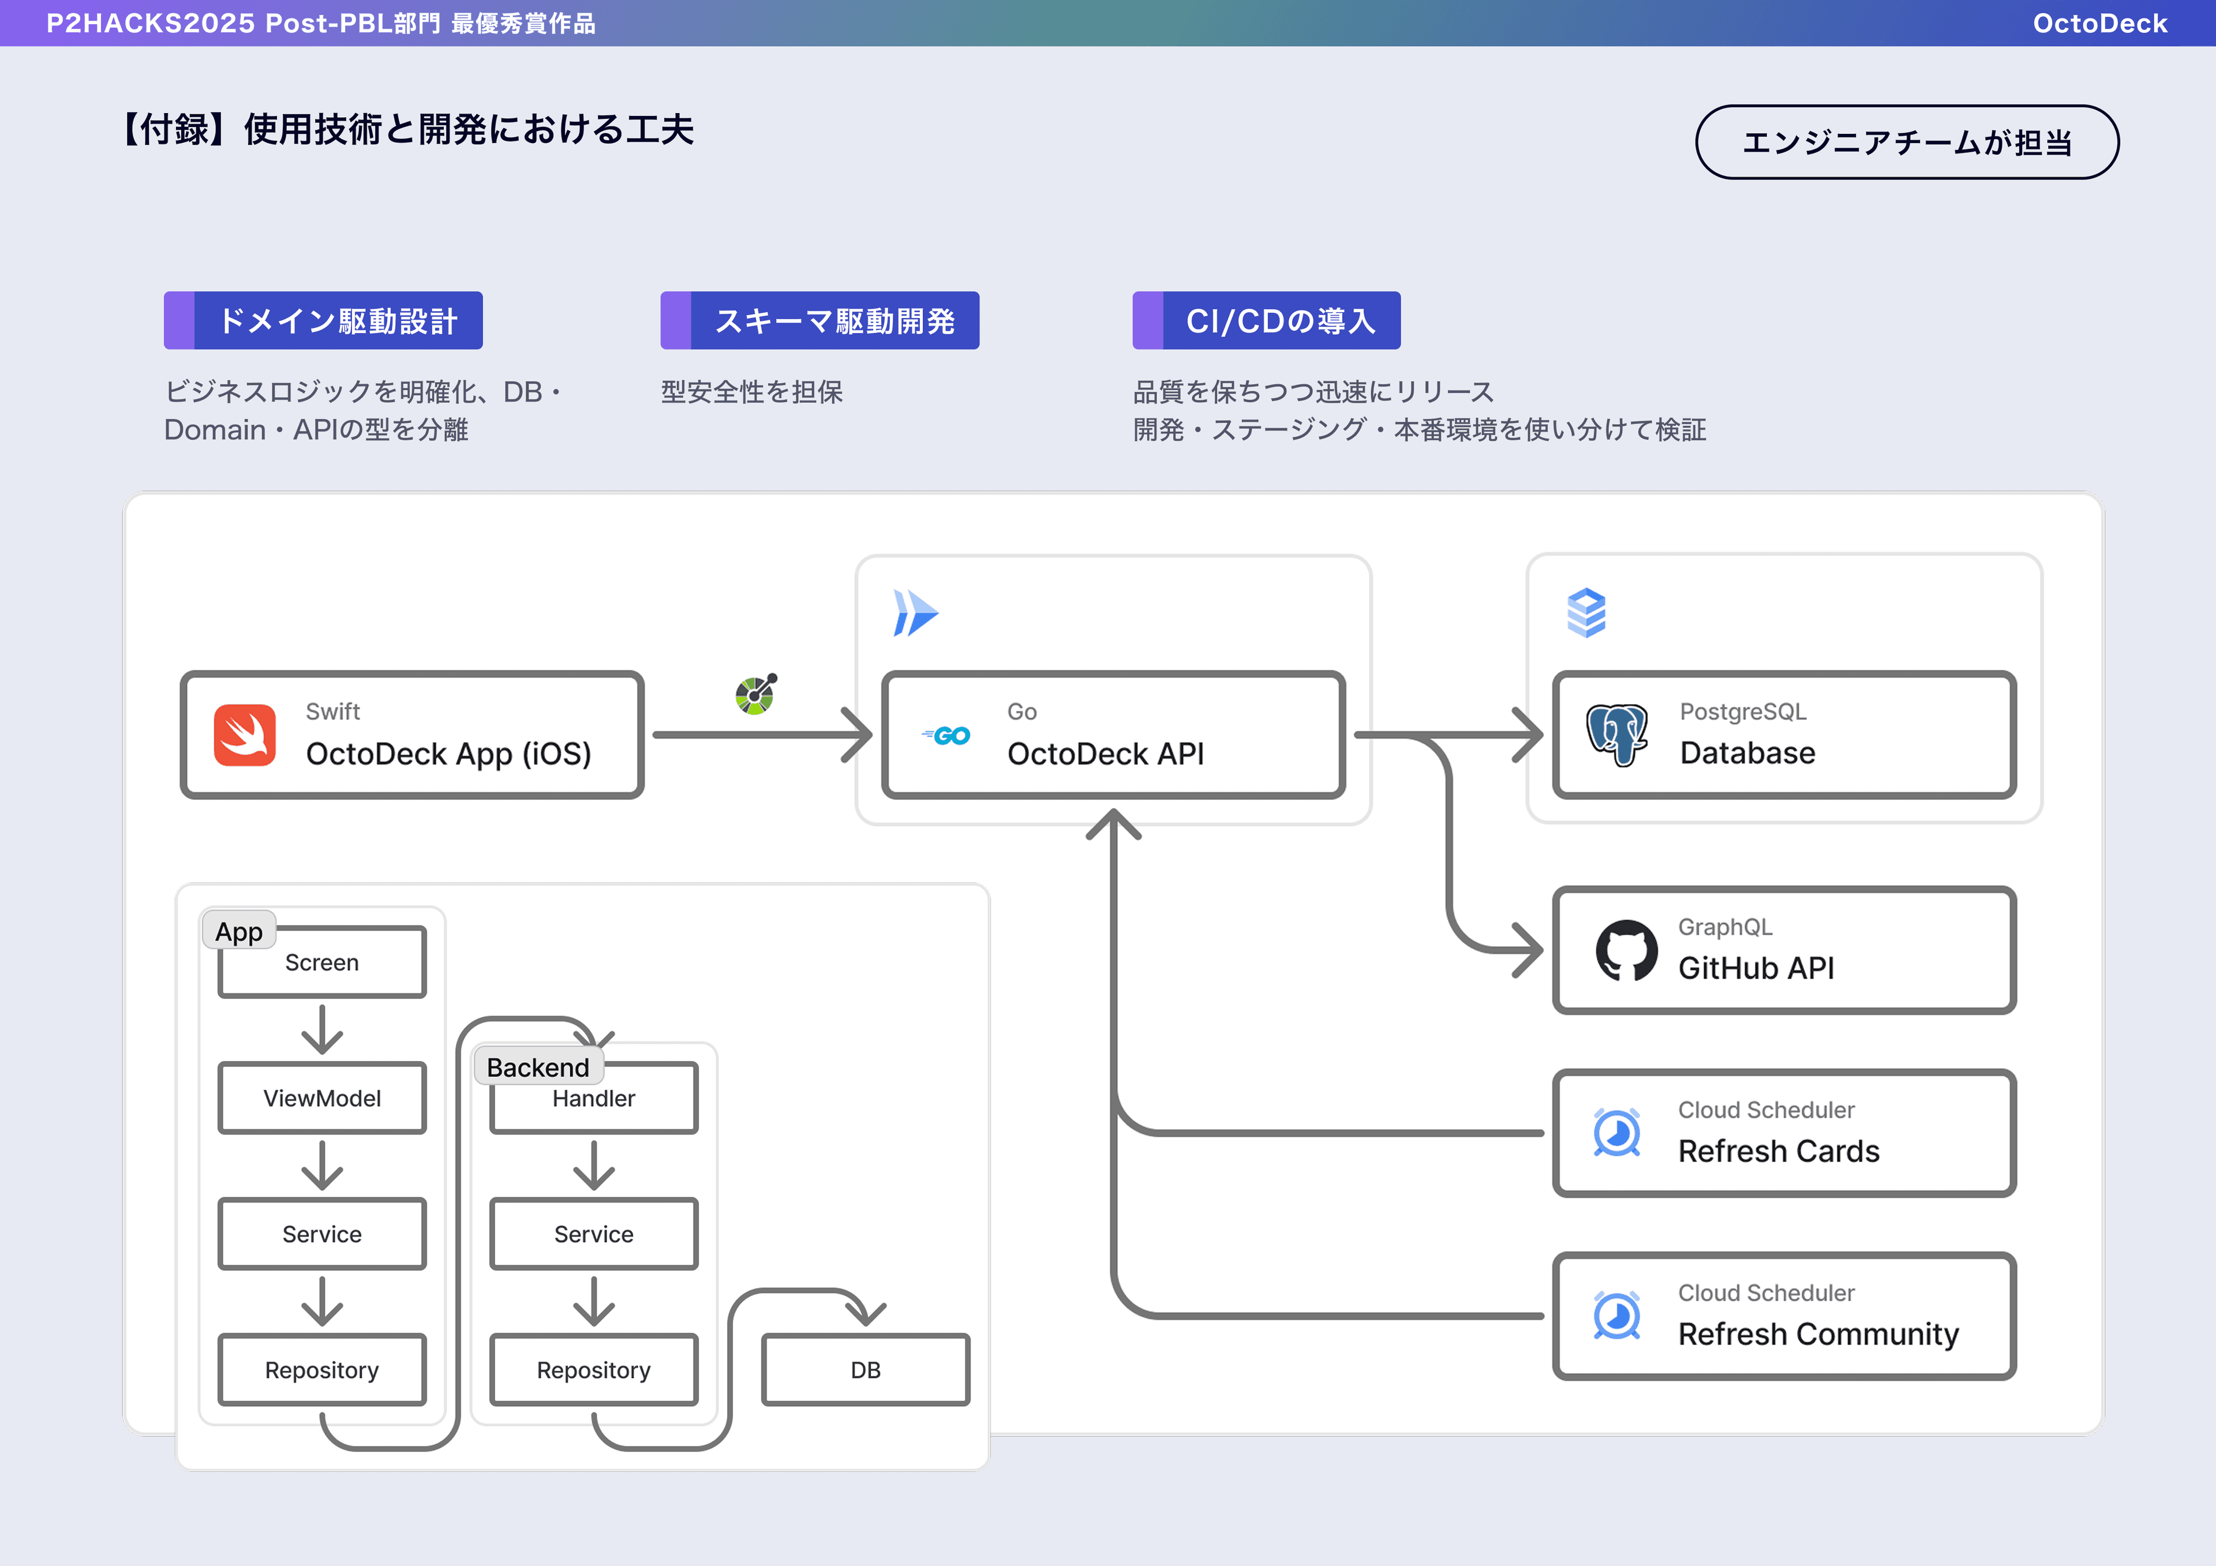Click the Go gopher logo icon
Viewport: 2216px width, 1566px height.
(946, 736)
